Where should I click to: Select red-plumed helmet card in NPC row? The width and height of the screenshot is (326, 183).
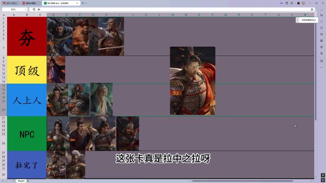(x=128, y=133)
